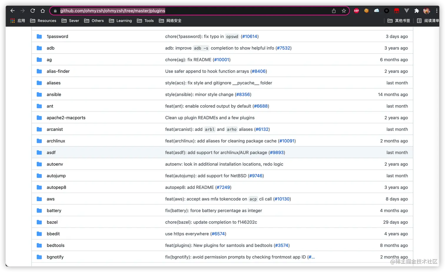Open the autopep8 plugin folder
The width and height of the screenshot is (445, 272).
tap(57, 187)
